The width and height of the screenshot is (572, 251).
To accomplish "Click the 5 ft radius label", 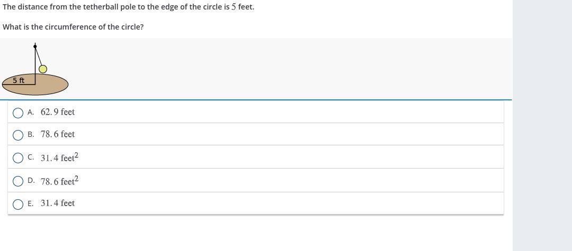I will (x=19, y=80).
